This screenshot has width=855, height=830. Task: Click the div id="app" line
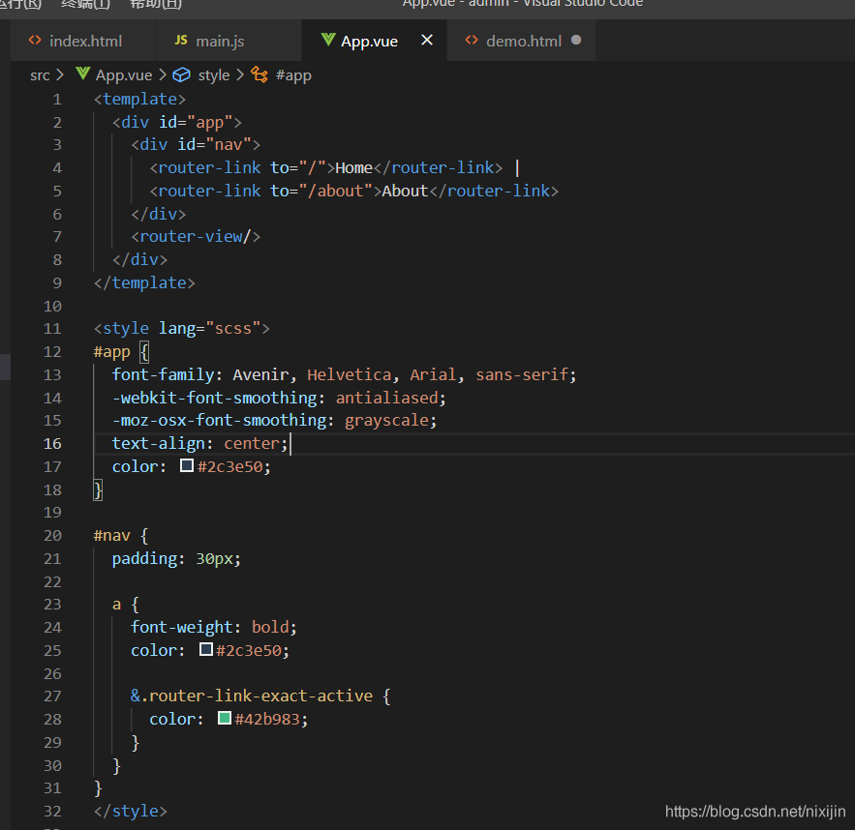177,122
